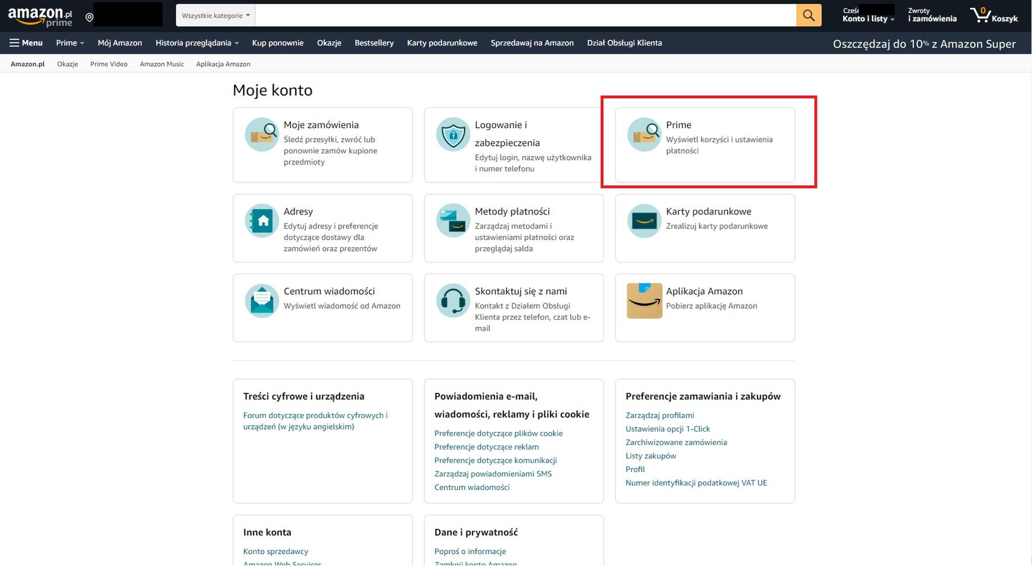Click the Adresy card title
1032x567 pixels.
click(x=298, y=211)
